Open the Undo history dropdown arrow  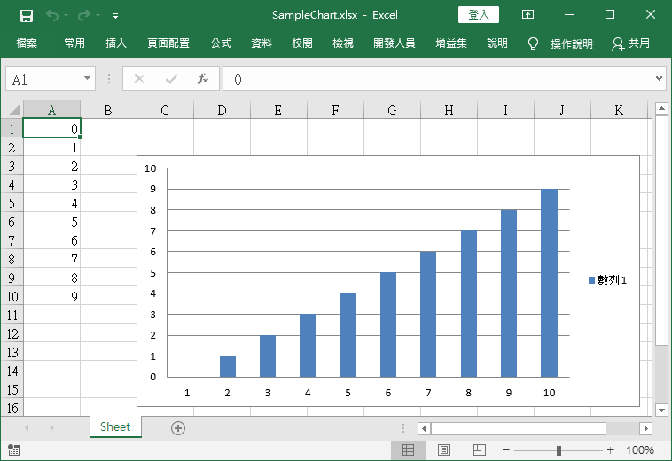[x=66, y=16]
